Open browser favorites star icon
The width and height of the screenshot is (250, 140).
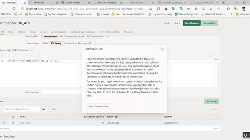point(228,9)
